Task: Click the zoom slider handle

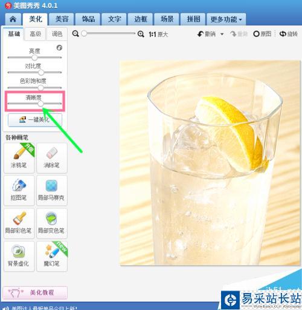Action: pyautogui.click(x=84, y=33)
